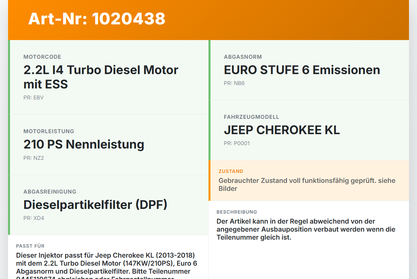Click the 'Dieser Injektor passt für Jeep' paragraph
The height and width of the screenshot is (279, 417).
pos(107,265)
